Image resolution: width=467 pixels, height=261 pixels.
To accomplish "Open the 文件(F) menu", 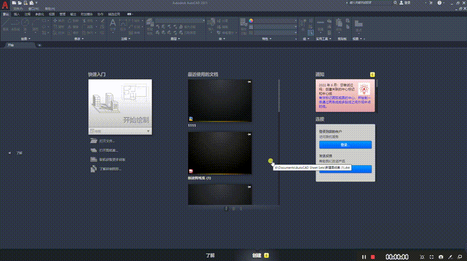I will 18,9.
